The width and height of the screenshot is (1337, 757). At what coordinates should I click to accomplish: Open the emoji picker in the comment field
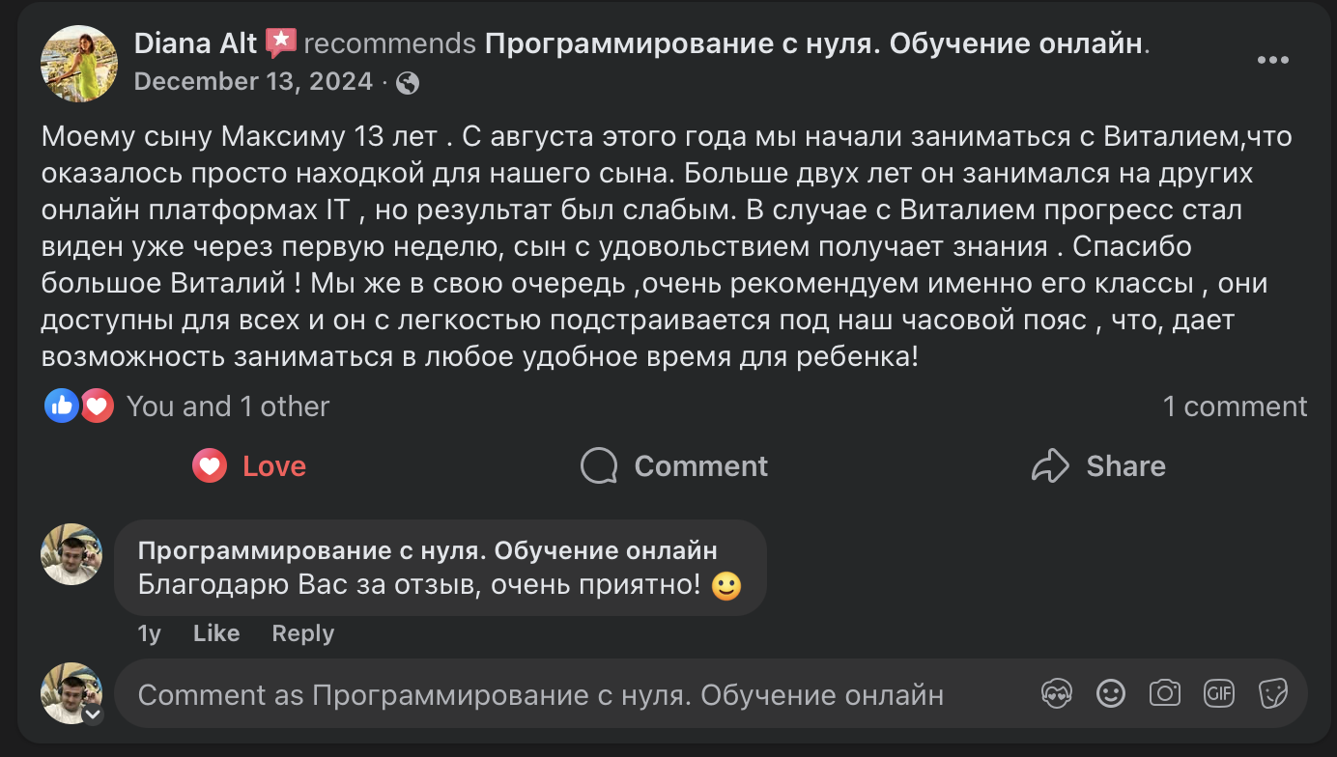(x=1111, y=693)
